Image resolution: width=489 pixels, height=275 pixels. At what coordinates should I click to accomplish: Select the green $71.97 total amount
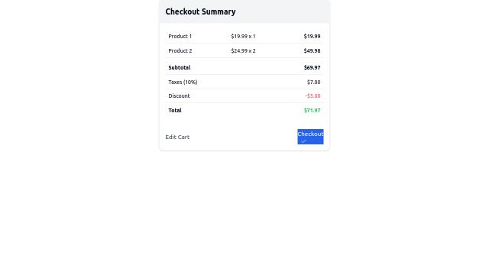(312, 110)
